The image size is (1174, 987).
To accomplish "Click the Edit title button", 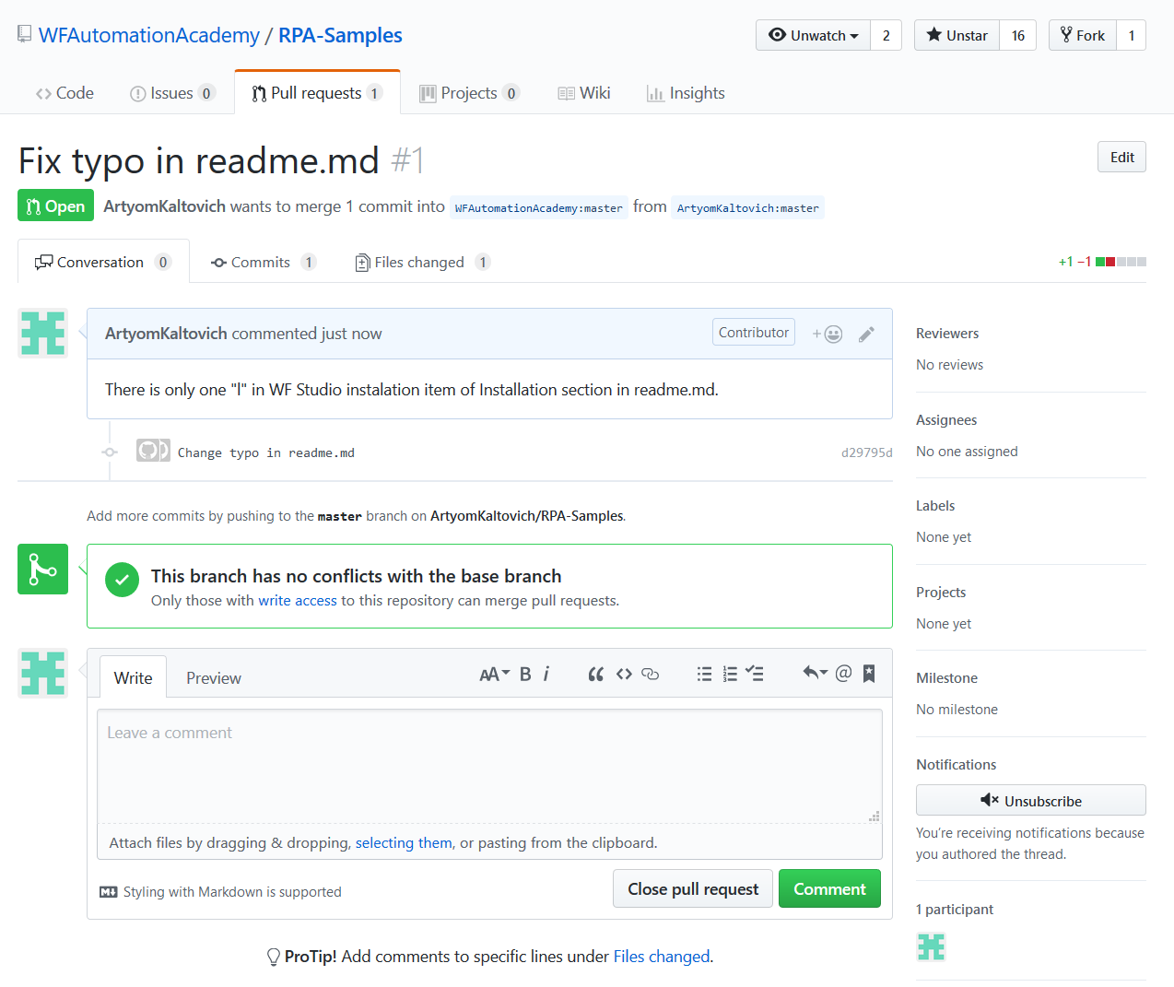I will point(1121,157).
